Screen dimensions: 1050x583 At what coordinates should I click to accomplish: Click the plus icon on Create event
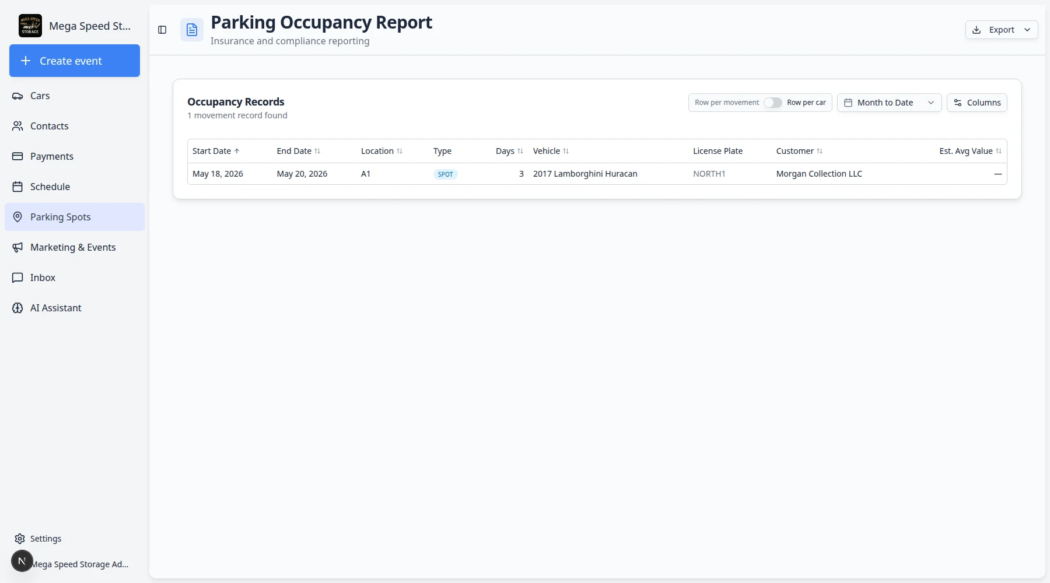(x=26, y=61)
